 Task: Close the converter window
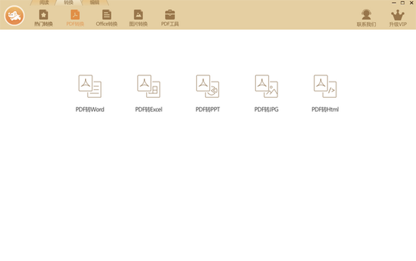411,3
